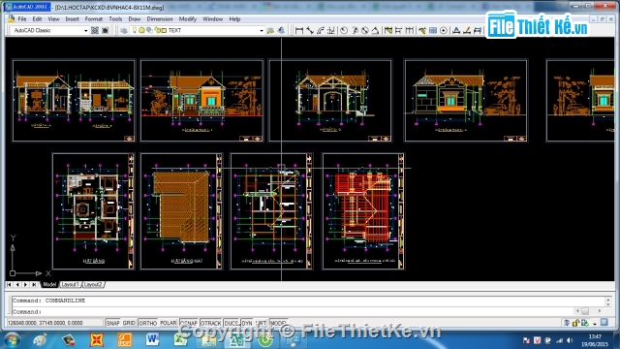Toggle POLAR tracking
Screen dimensions: 620x349
tap(168, 323)
